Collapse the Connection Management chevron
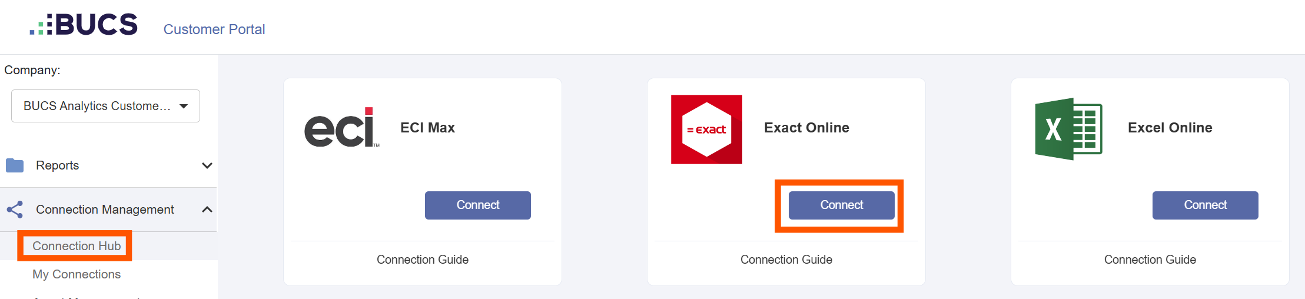This screenshot has height=299, width=1305. [207, 210]
